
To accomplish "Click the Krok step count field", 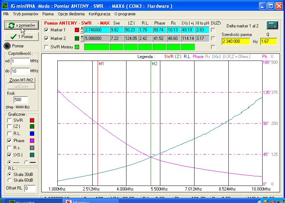I will coord(21,100).
